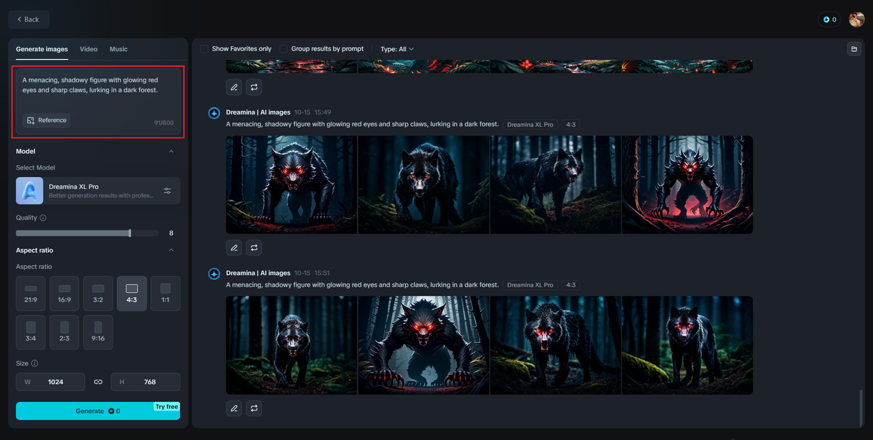Click the Quality value 8
873x440 pixels.
171,233
